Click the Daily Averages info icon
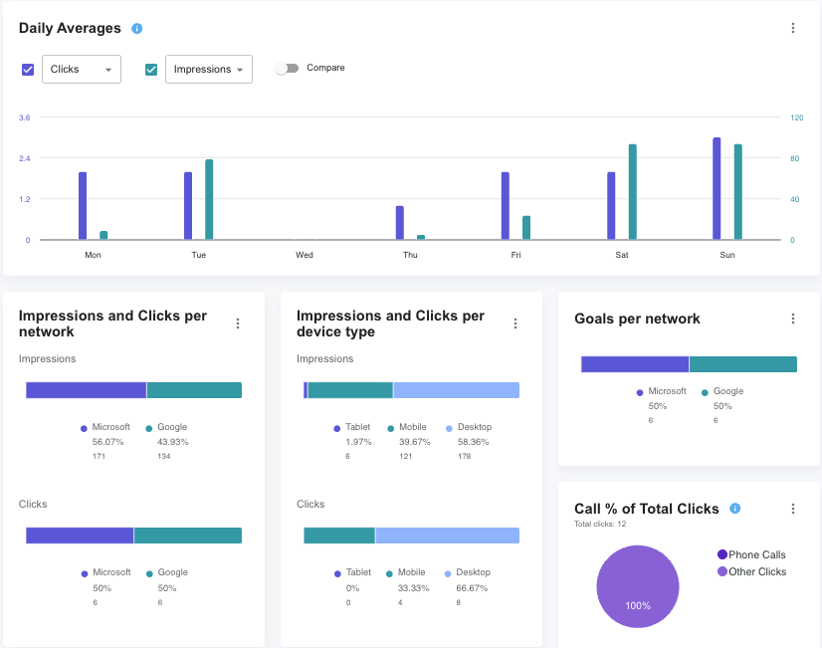Viewport: 822px width, 648px height. pos(137,28)
